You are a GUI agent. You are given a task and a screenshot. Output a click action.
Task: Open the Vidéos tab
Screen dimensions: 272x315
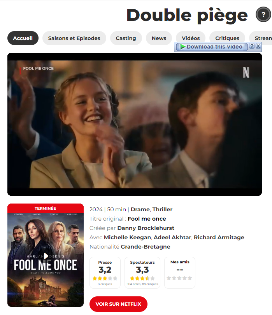[x=191, y=37]
